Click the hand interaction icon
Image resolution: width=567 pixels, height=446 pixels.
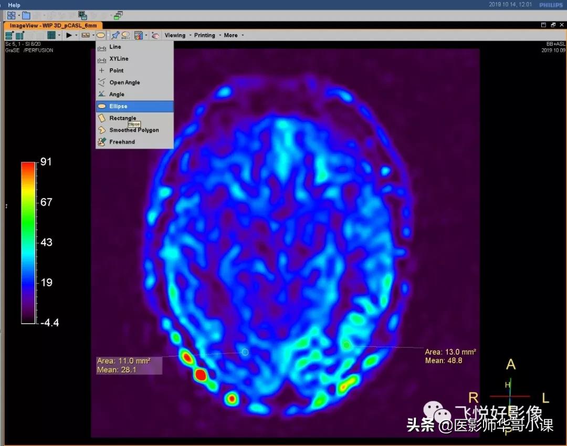tap(155, 35)
